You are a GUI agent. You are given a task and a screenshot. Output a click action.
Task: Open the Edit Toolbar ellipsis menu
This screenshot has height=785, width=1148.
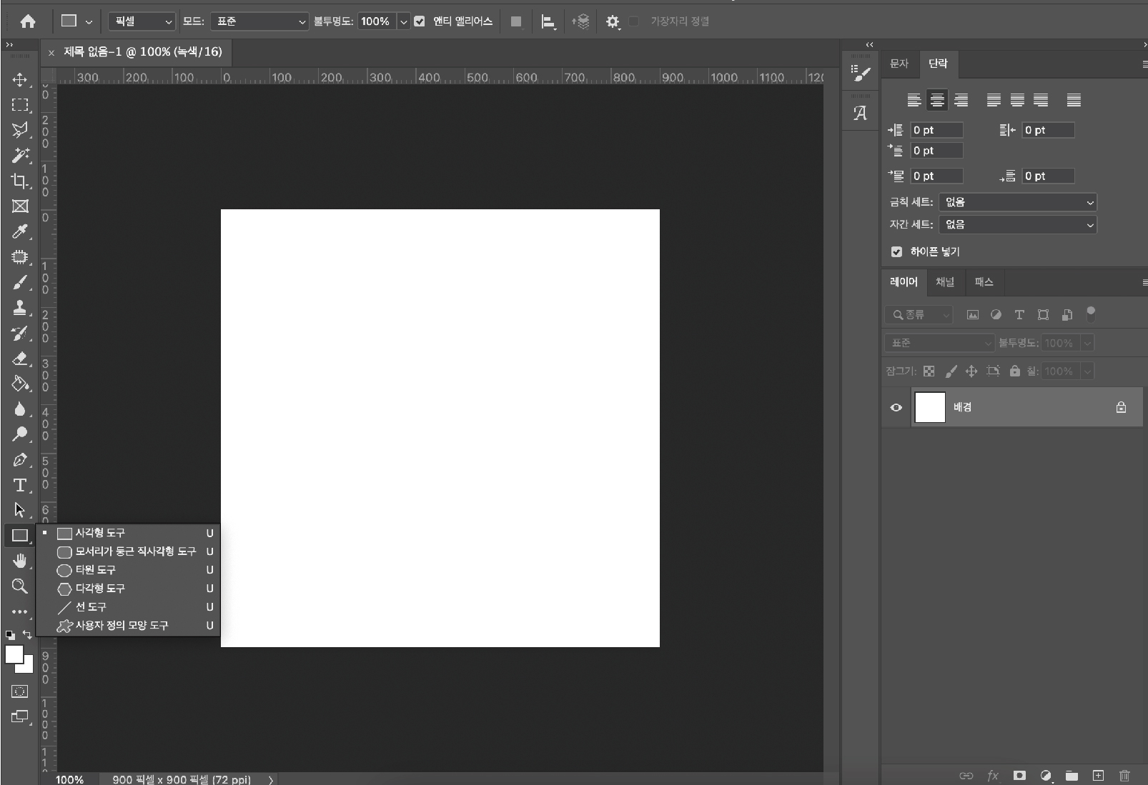(20, 611)
